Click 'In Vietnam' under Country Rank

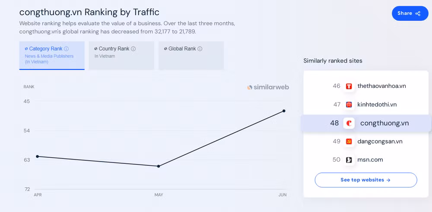[x=105, y=56]
